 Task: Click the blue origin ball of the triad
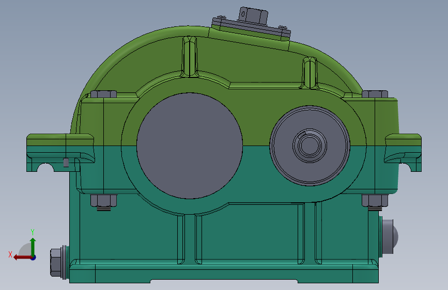point(34,257)
